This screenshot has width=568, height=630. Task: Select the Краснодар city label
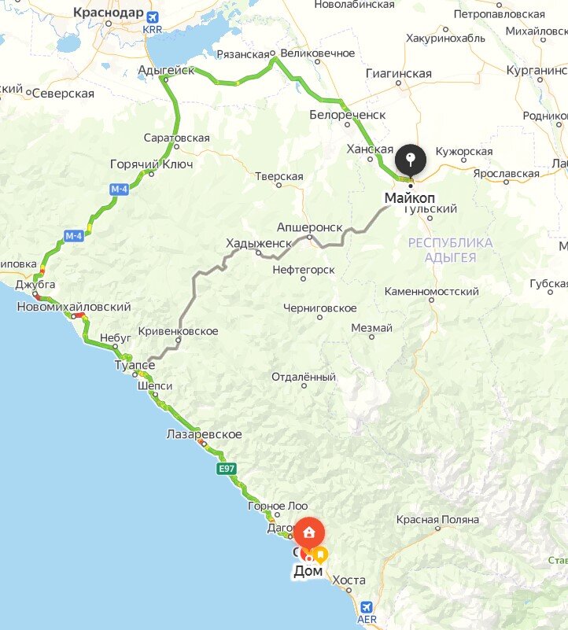108,13
